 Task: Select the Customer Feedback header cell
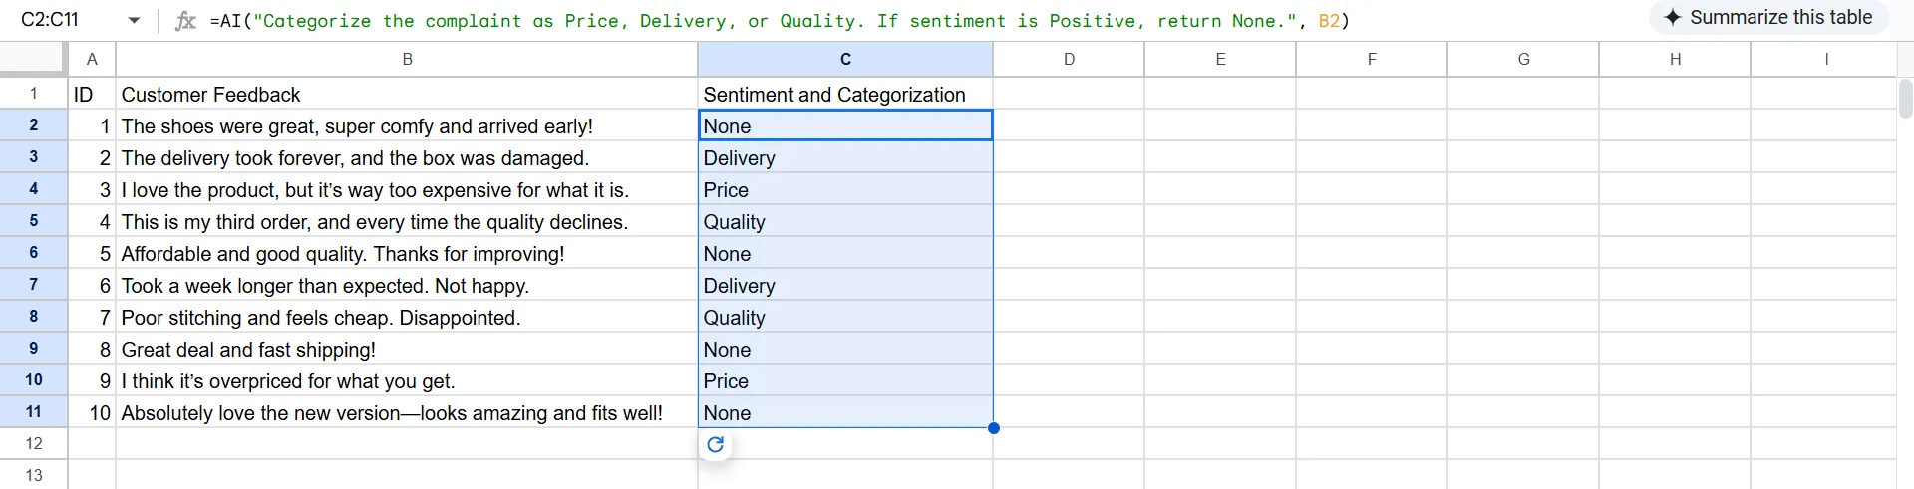click(x=407, y=95)
